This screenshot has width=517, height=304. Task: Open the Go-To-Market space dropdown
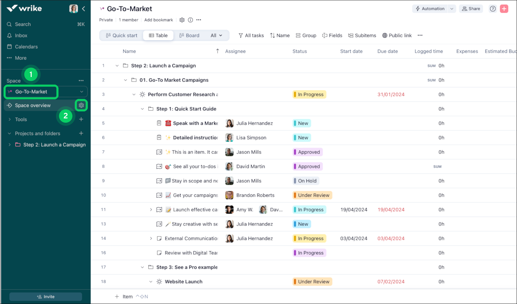[82, 92]
